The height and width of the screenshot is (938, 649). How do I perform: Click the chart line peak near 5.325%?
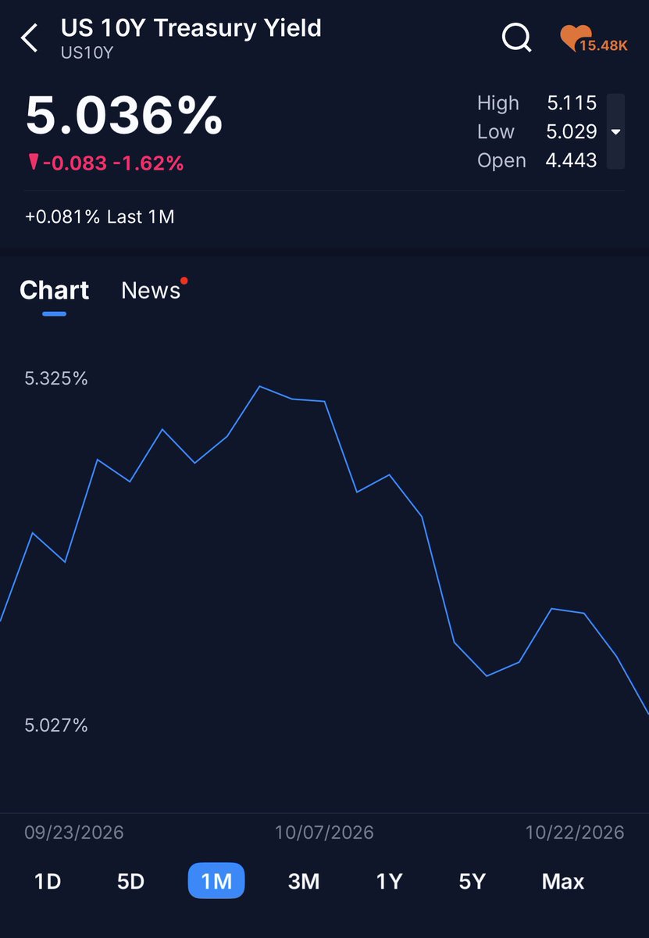[x=260, y=386]
